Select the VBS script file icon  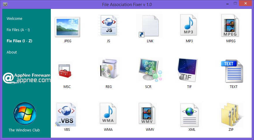(66, 114)
